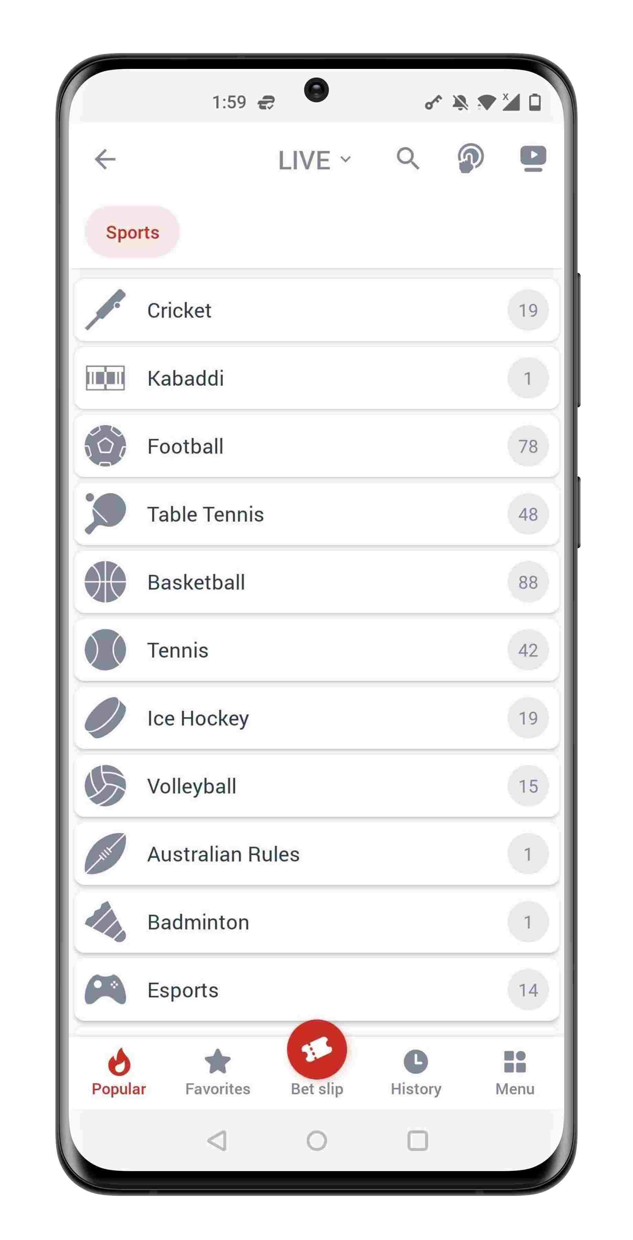Select the Esports game controller icon

105,990
